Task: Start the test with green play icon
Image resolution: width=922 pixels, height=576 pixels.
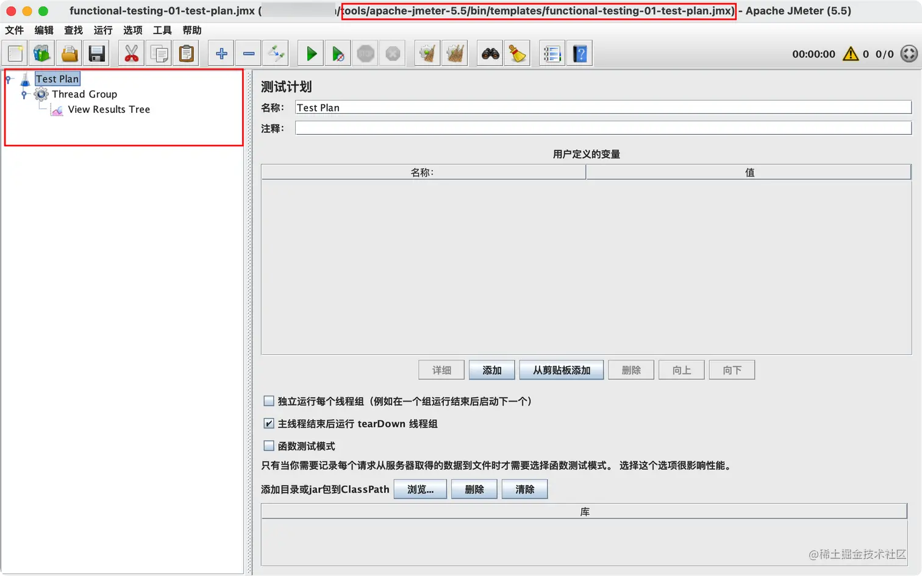Action: 311,54
